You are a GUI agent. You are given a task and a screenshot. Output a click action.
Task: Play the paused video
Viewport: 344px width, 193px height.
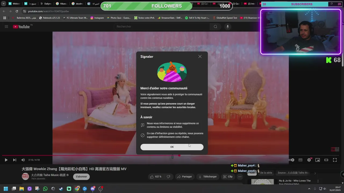tap(6, 160)
